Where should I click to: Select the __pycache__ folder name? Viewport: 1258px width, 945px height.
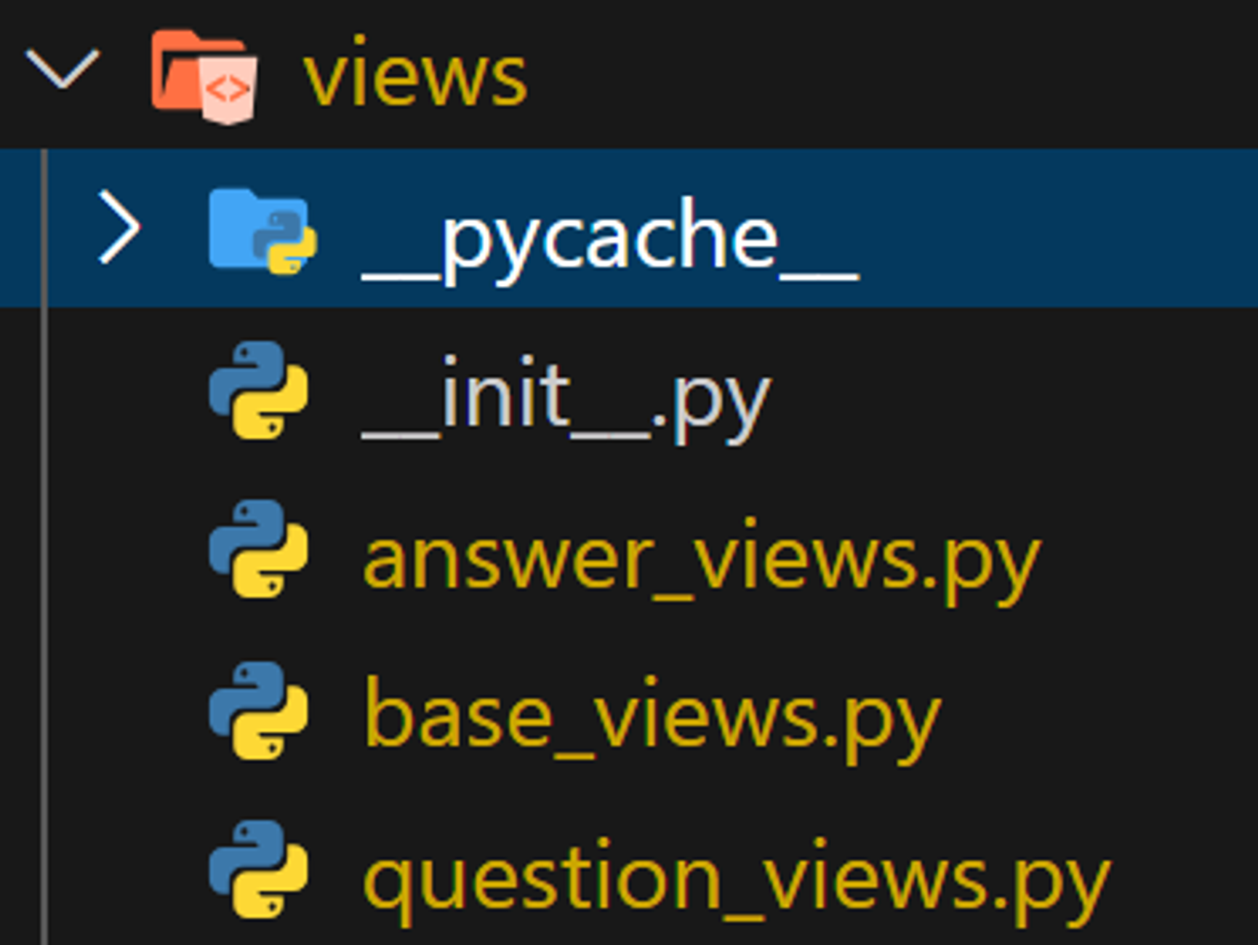coord(611,240)
